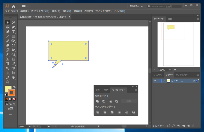Search in the Adobe Stock field

click(164, 6)
